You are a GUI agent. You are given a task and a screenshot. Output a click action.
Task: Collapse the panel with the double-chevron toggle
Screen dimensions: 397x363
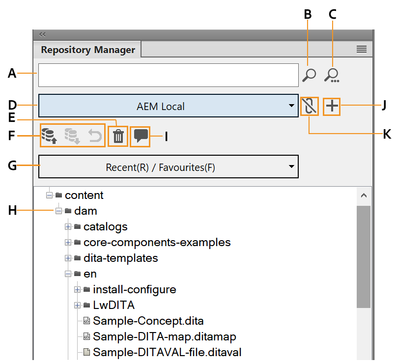42,34
